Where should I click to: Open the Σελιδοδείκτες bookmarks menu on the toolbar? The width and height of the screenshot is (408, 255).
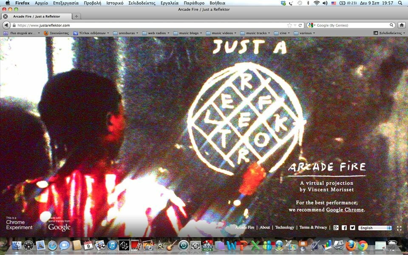[x=389, y=33]
